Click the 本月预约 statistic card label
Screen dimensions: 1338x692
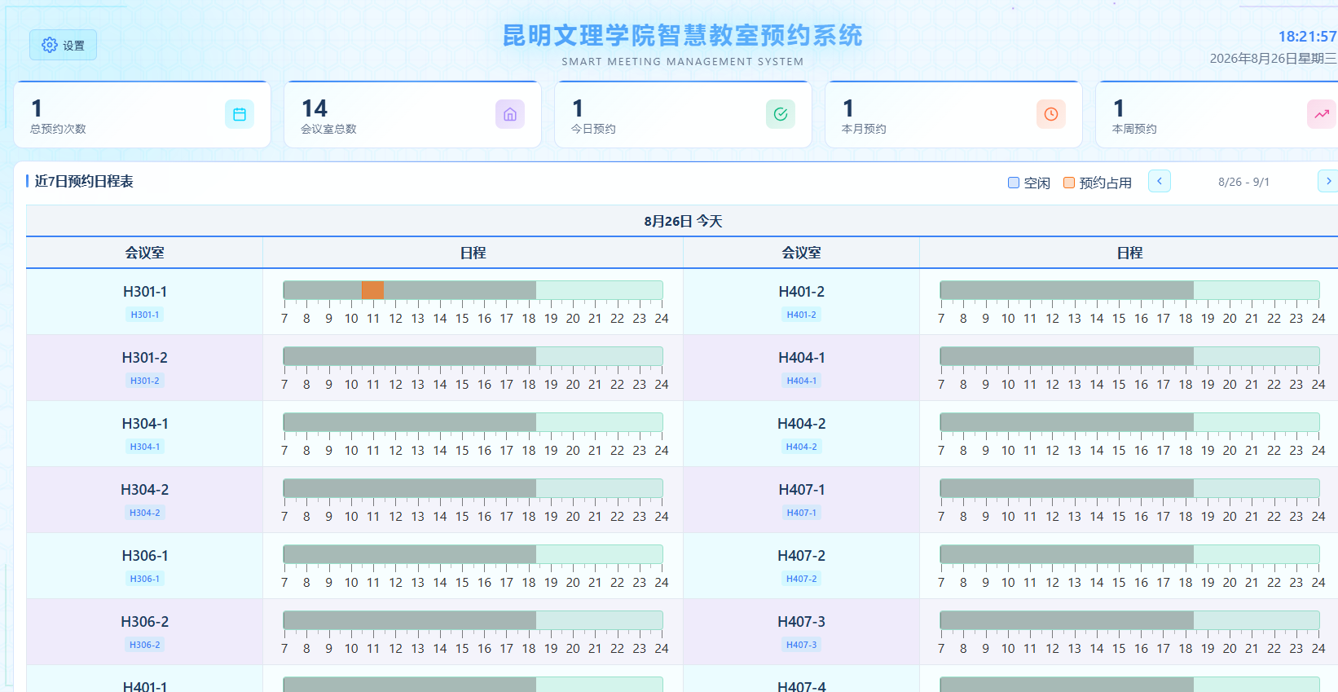(x=864, y=129)
